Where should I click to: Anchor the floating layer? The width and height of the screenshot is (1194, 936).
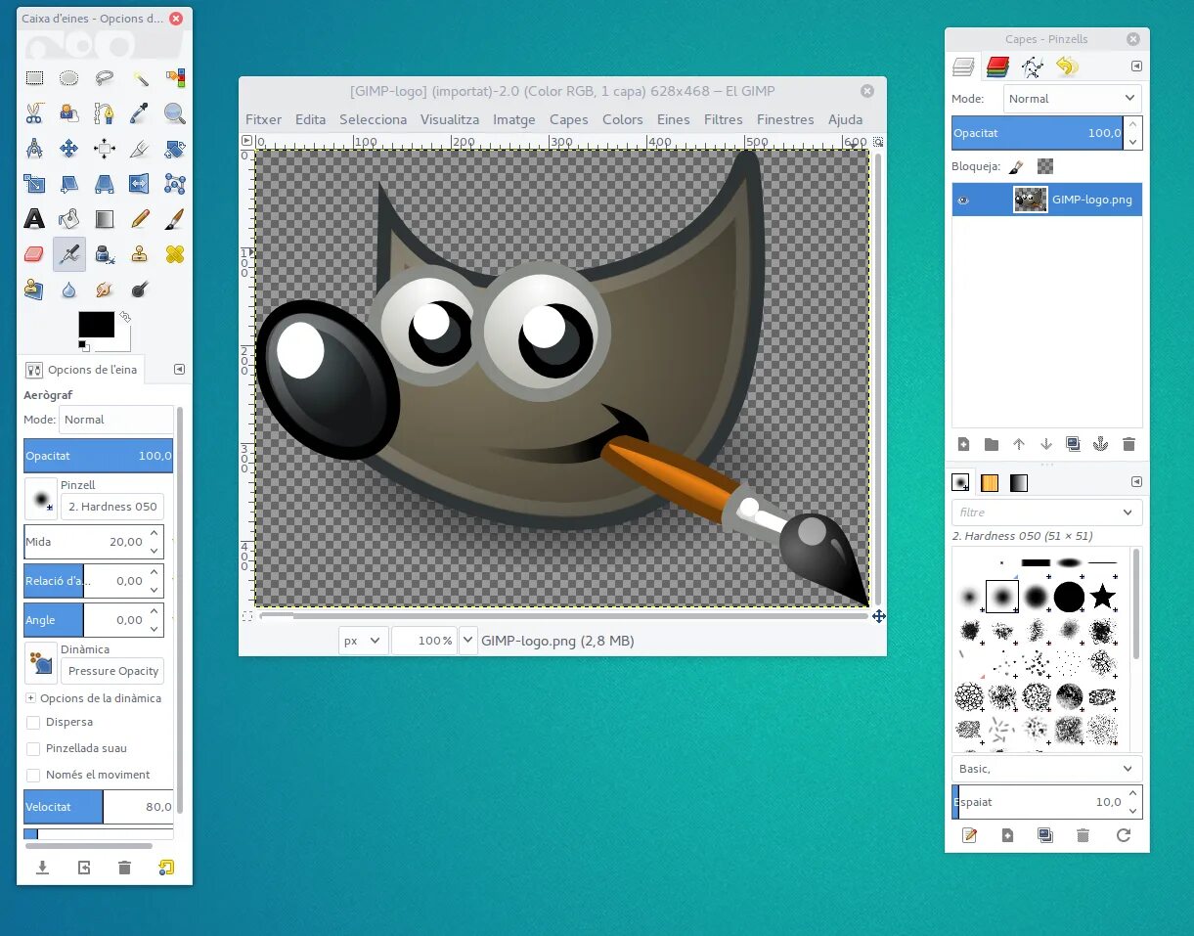click(x=1101, y=444)
